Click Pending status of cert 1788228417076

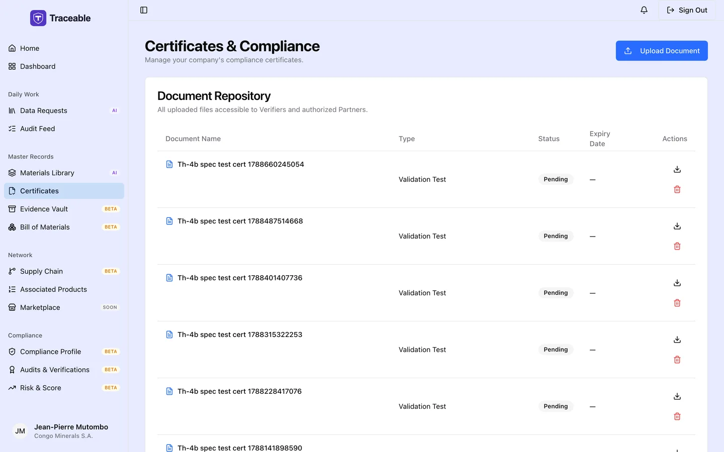pyautogui.click(x=556, y=406)
